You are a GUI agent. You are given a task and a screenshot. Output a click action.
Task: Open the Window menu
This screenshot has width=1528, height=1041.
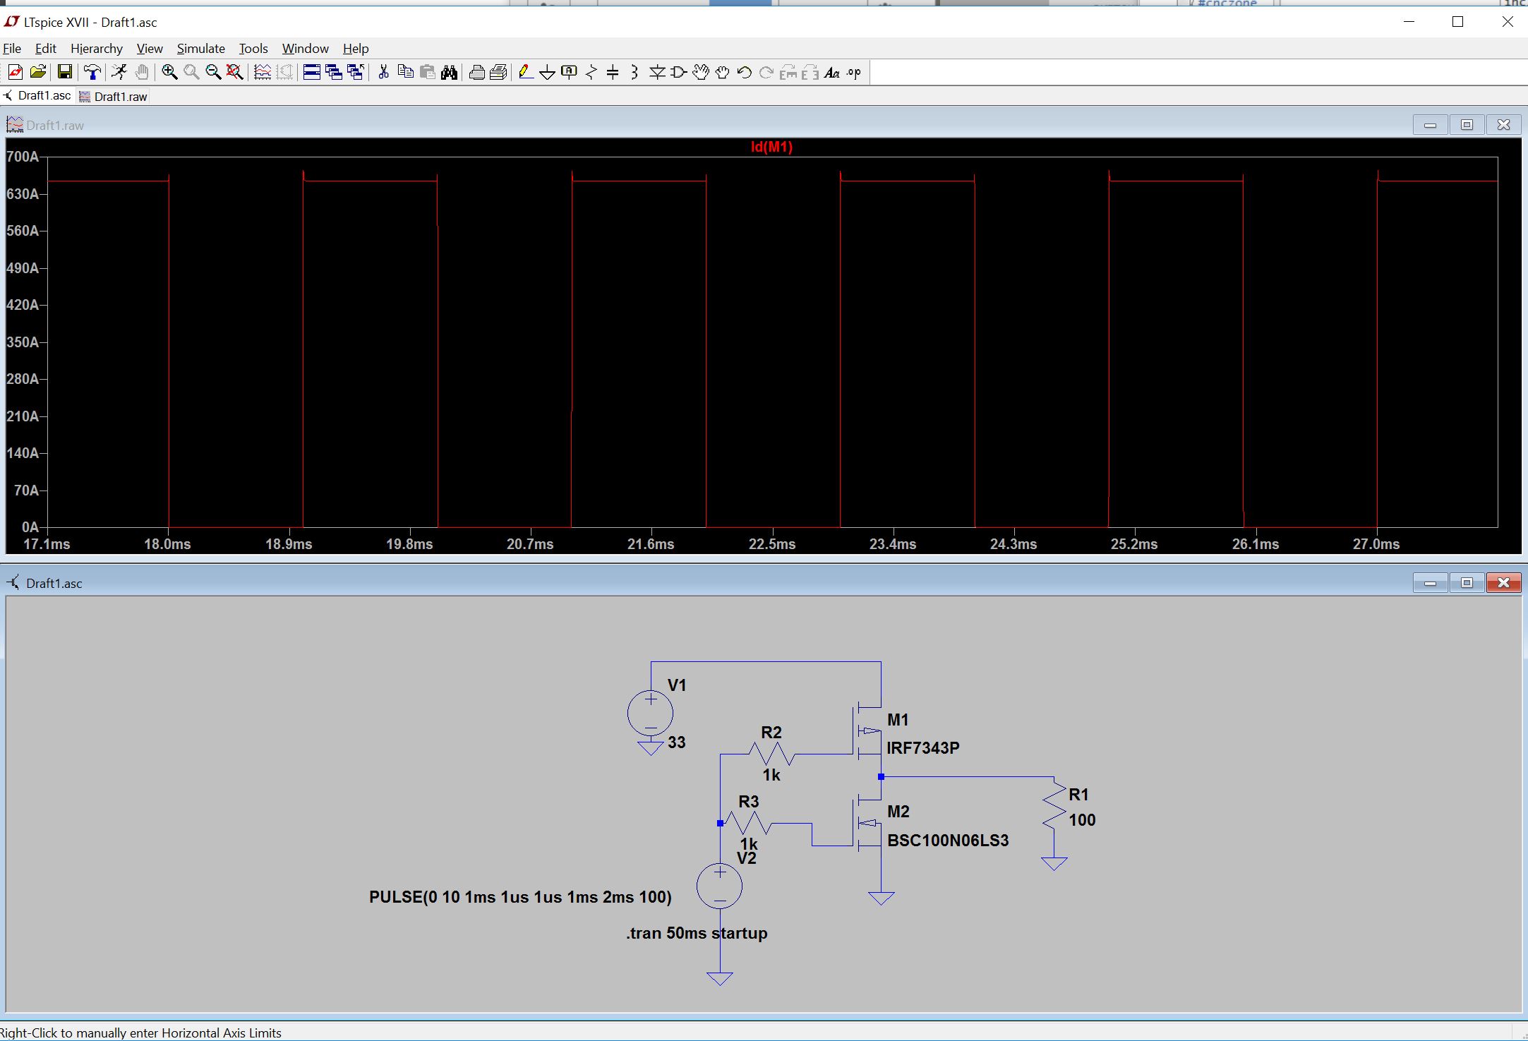pyautogui.click(x=306, y=48)
